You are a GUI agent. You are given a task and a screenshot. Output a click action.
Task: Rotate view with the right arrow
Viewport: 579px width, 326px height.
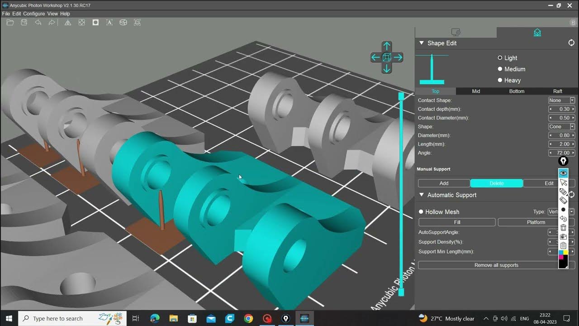(x=398, y=58)
